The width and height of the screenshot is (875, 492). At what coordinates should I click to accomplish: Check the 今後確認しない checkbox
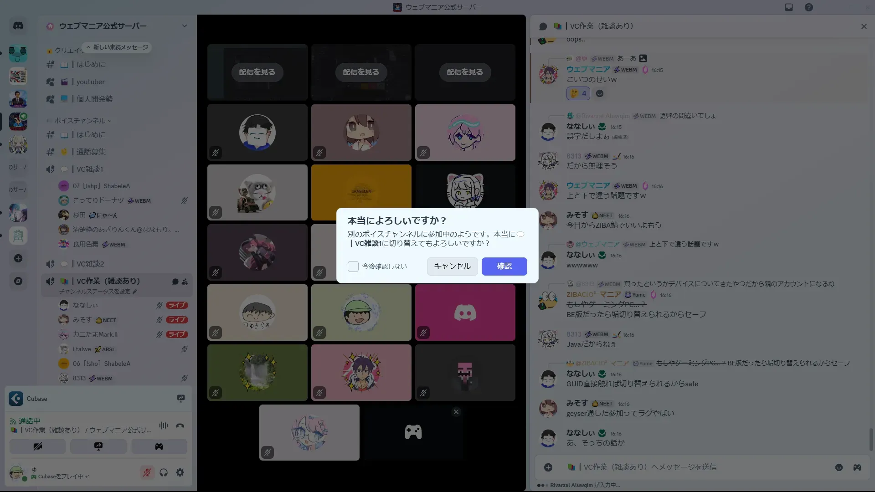point(353,266)
